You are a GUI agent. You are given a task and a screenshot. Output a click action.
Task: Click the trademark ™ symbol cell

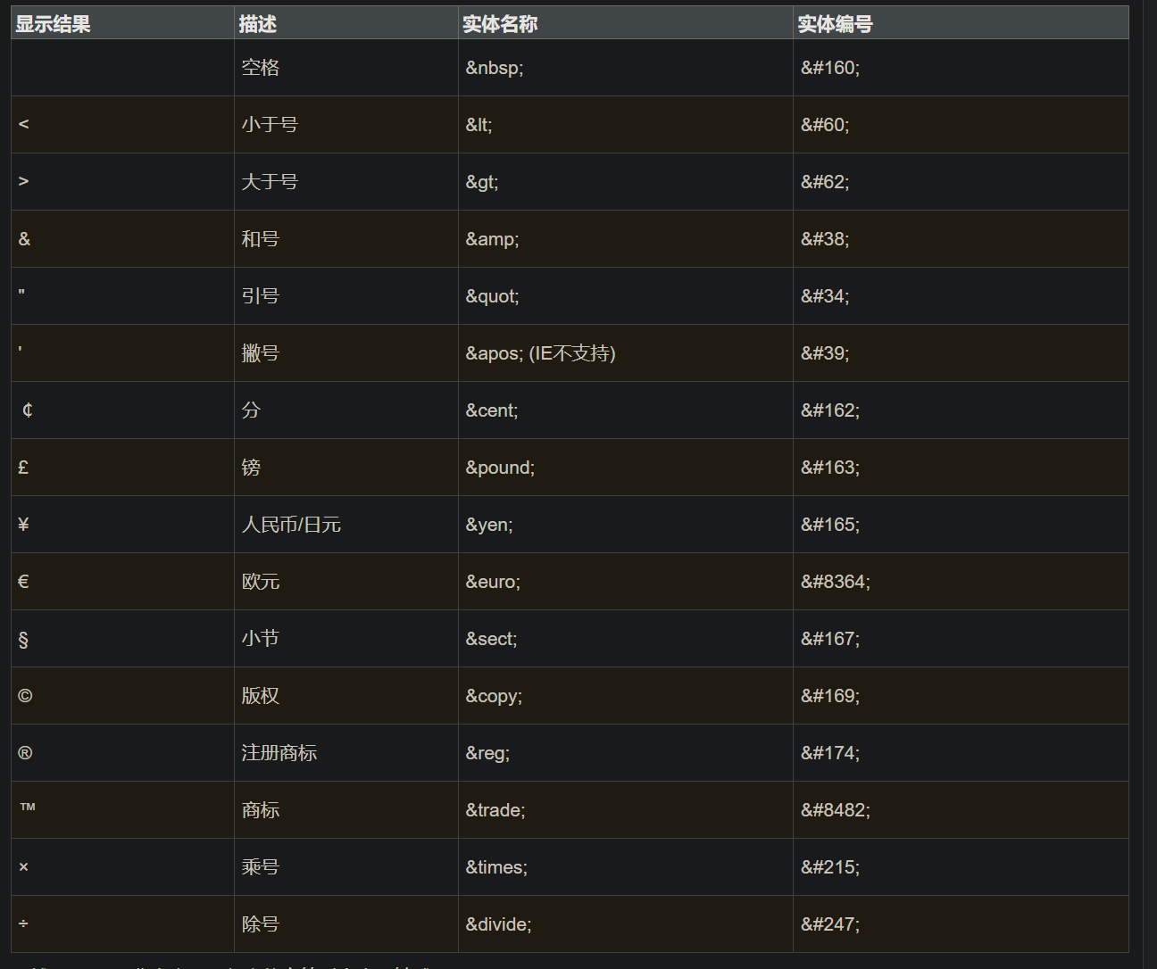[x=28, y=807]
